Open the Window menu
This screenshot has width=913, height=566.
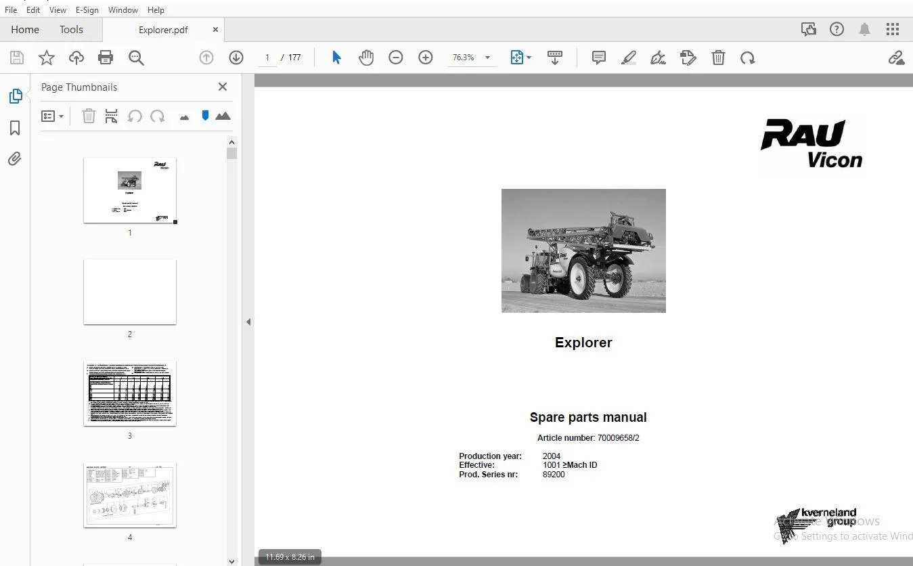[x=123, y=10]
